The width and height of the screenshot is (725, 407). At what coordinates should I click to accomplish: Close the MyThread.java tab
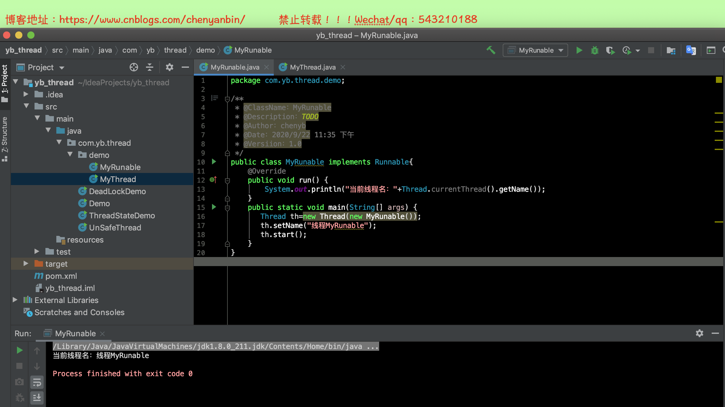coord(343,67)
